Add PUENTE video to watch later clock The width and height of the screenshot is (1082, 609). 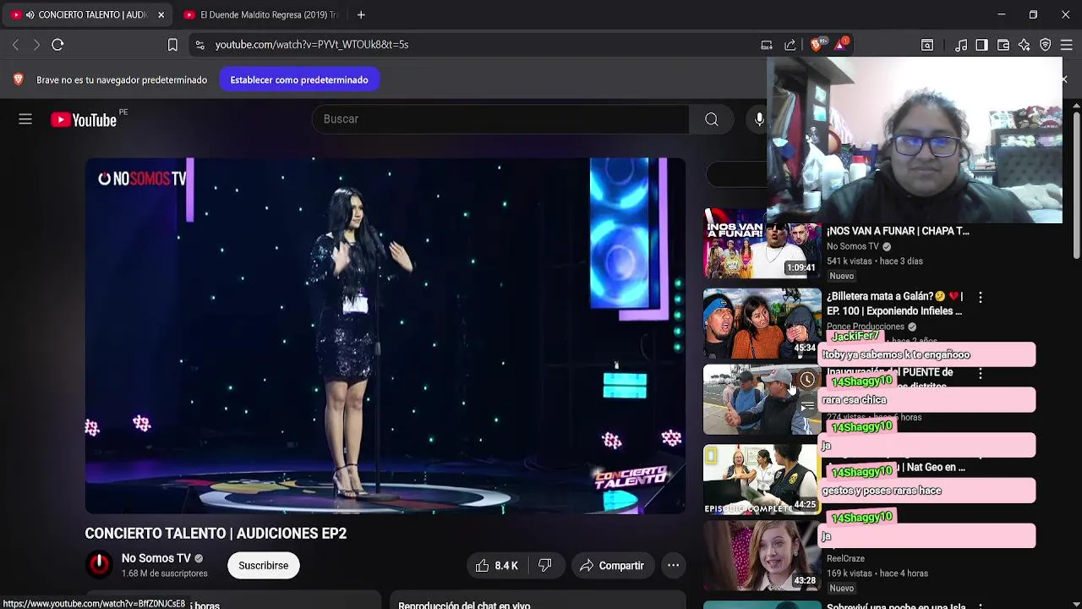click(807, 380)
